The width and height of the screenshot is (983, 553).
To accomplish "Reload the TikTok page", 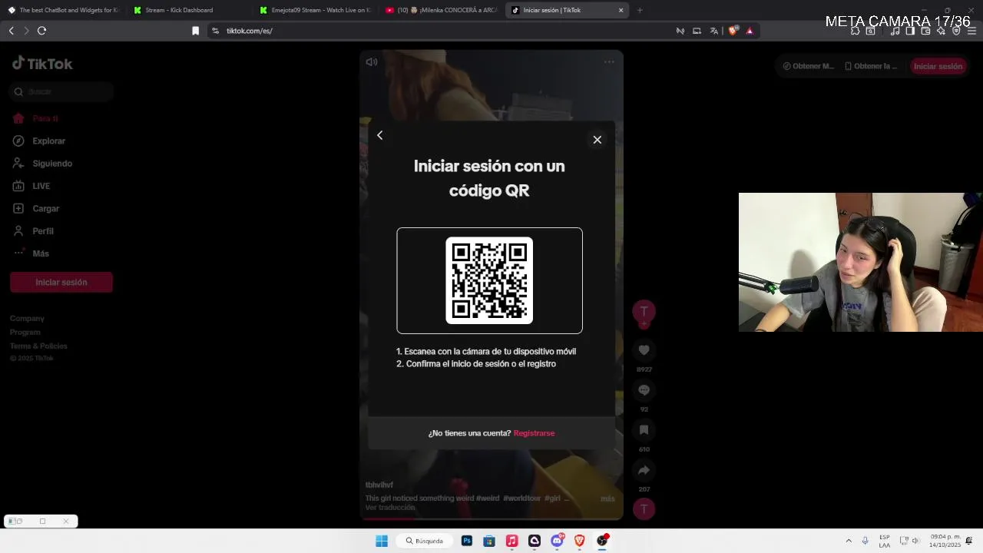I will pos(41,31).
